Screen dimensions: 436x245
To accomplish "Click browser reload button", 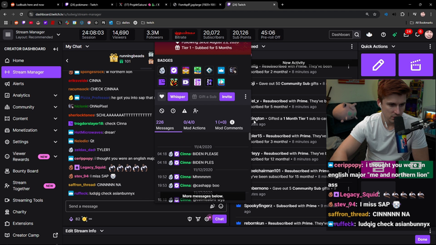I will tap(21, 14).
